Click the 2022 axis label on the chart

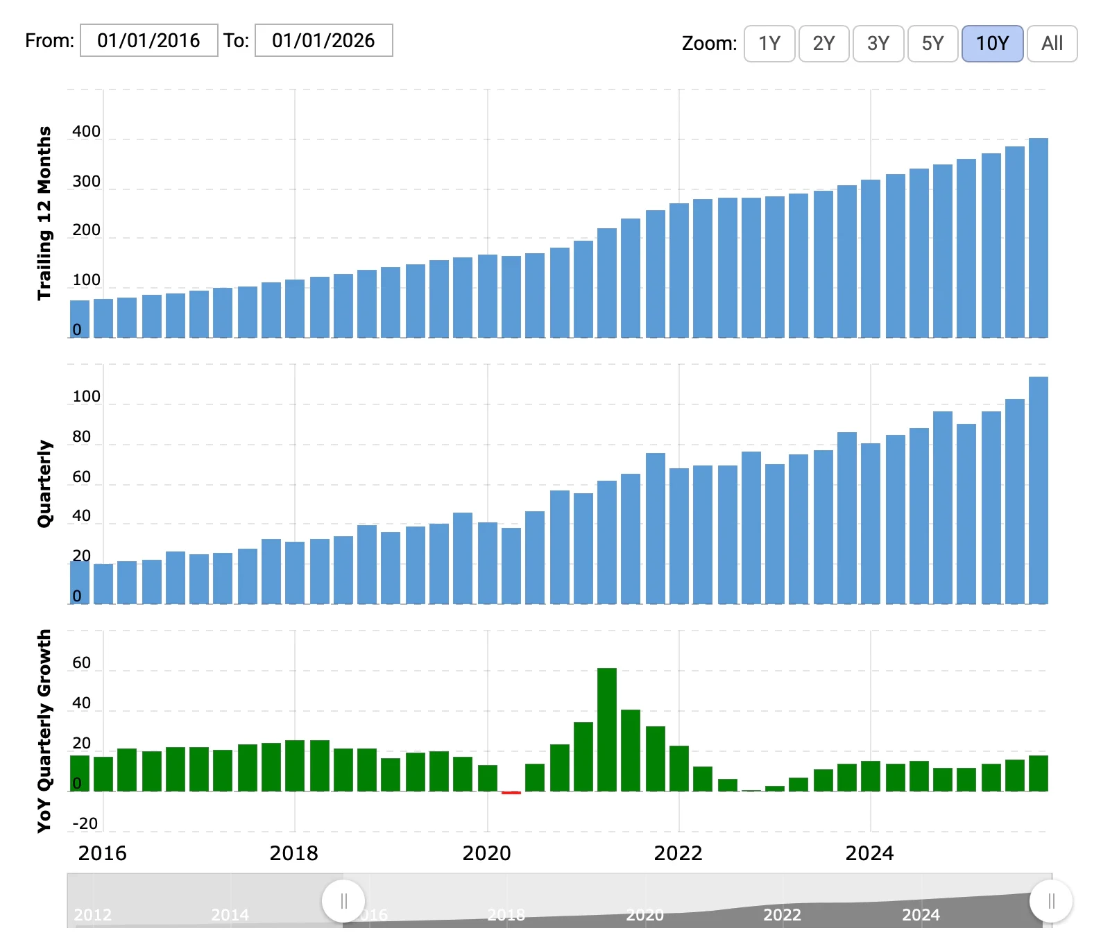pos(680,854)
